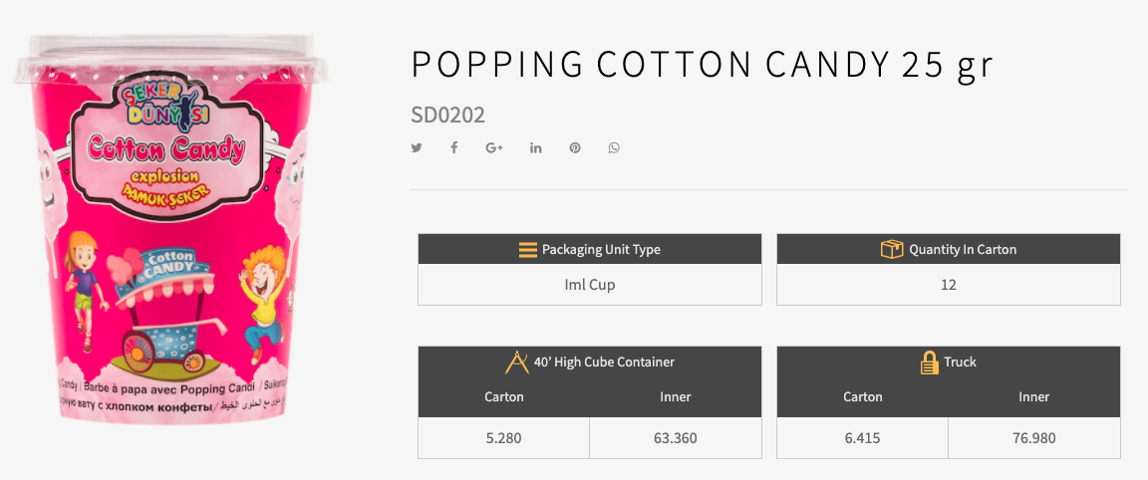Click the quantity value 12
Screen dimensions: 1148x480
click(948, 285)
